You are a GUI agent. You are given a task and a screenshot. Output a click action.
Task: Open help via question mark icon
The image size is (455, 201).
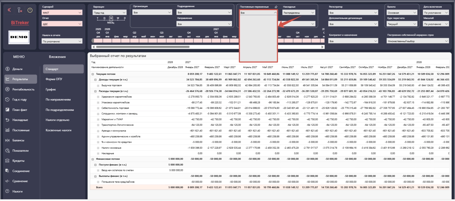[30, 10]
